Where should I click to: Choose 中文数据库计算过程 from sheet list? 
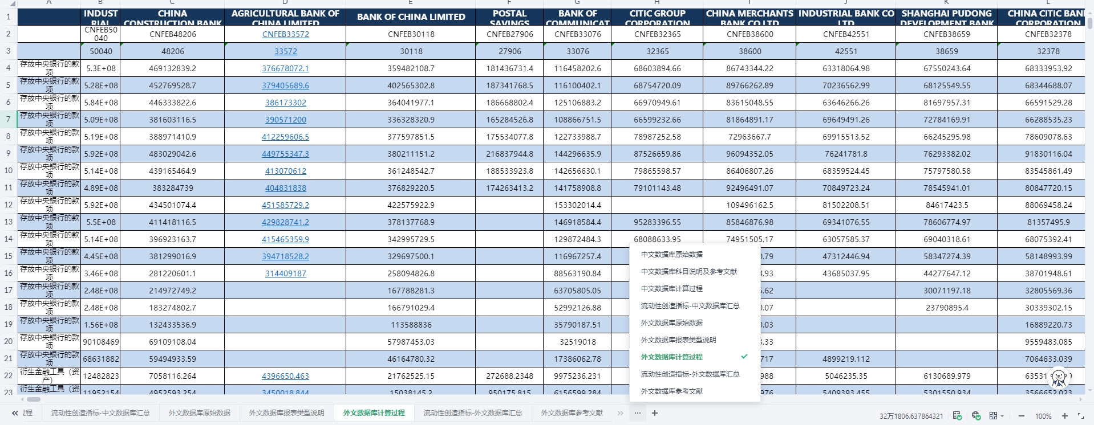coord(695,289)
